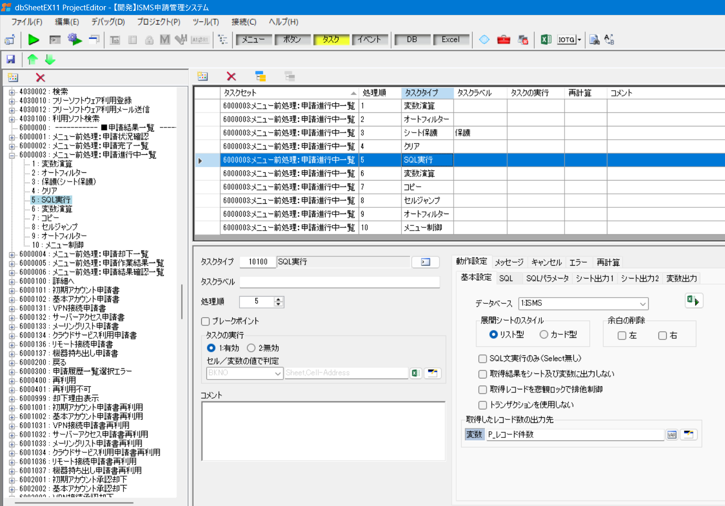Click the Excel icon in main toolbar
Viewport: 725px width, 506px height.
click(x=545, y=40)
